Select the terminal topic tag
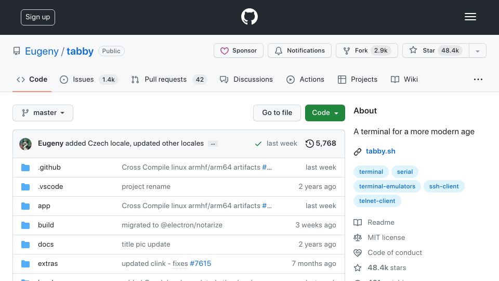The height and width of the screenshot is (281, 499). click(x=371, y=172)
